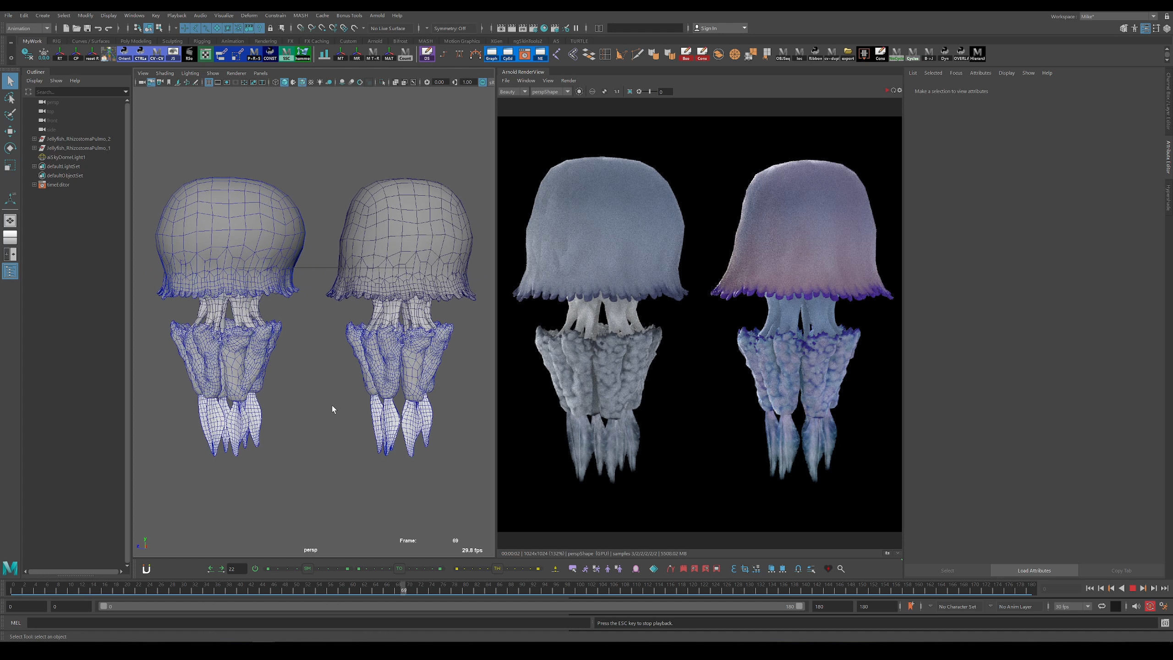Expand timeEditor node in Outliner
This screenshot has height=660, width=1173.
click(34, 184)
